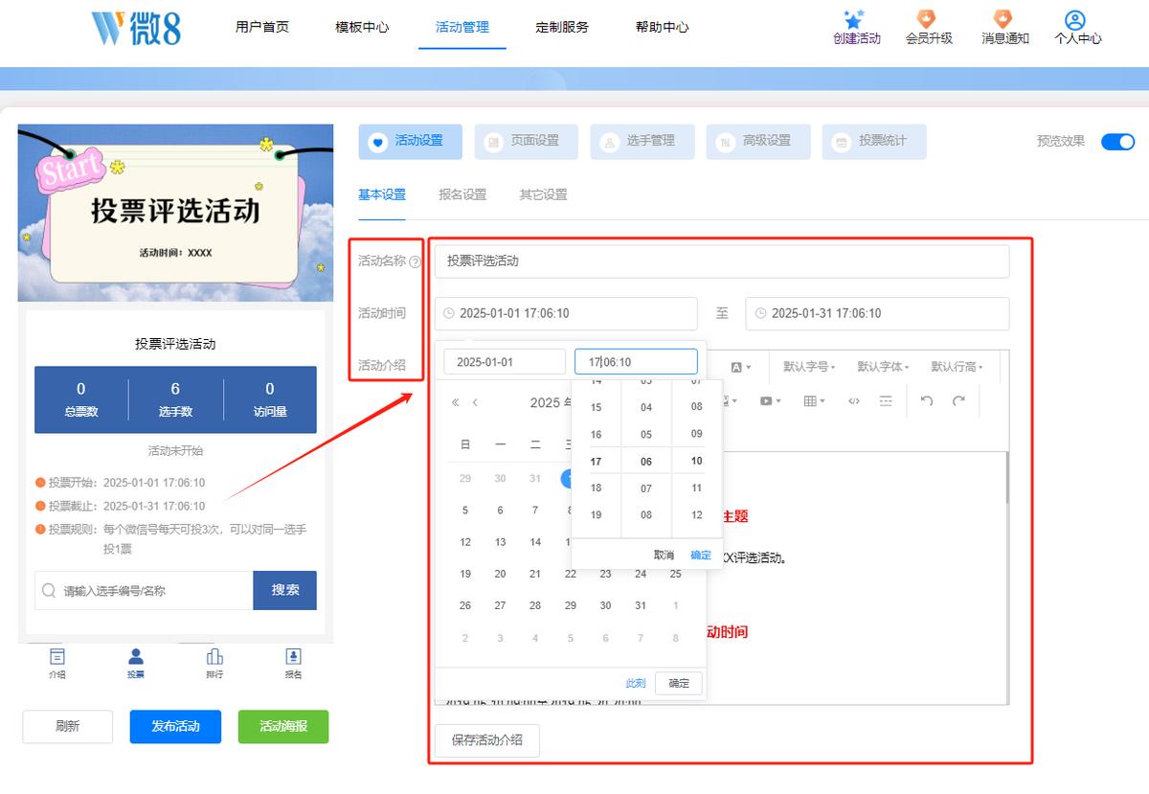Image resolution: width=1149 pixels, height=794 pixels.
Task: Open 消息通知 notifications icon
Action: coord(1003,19)
